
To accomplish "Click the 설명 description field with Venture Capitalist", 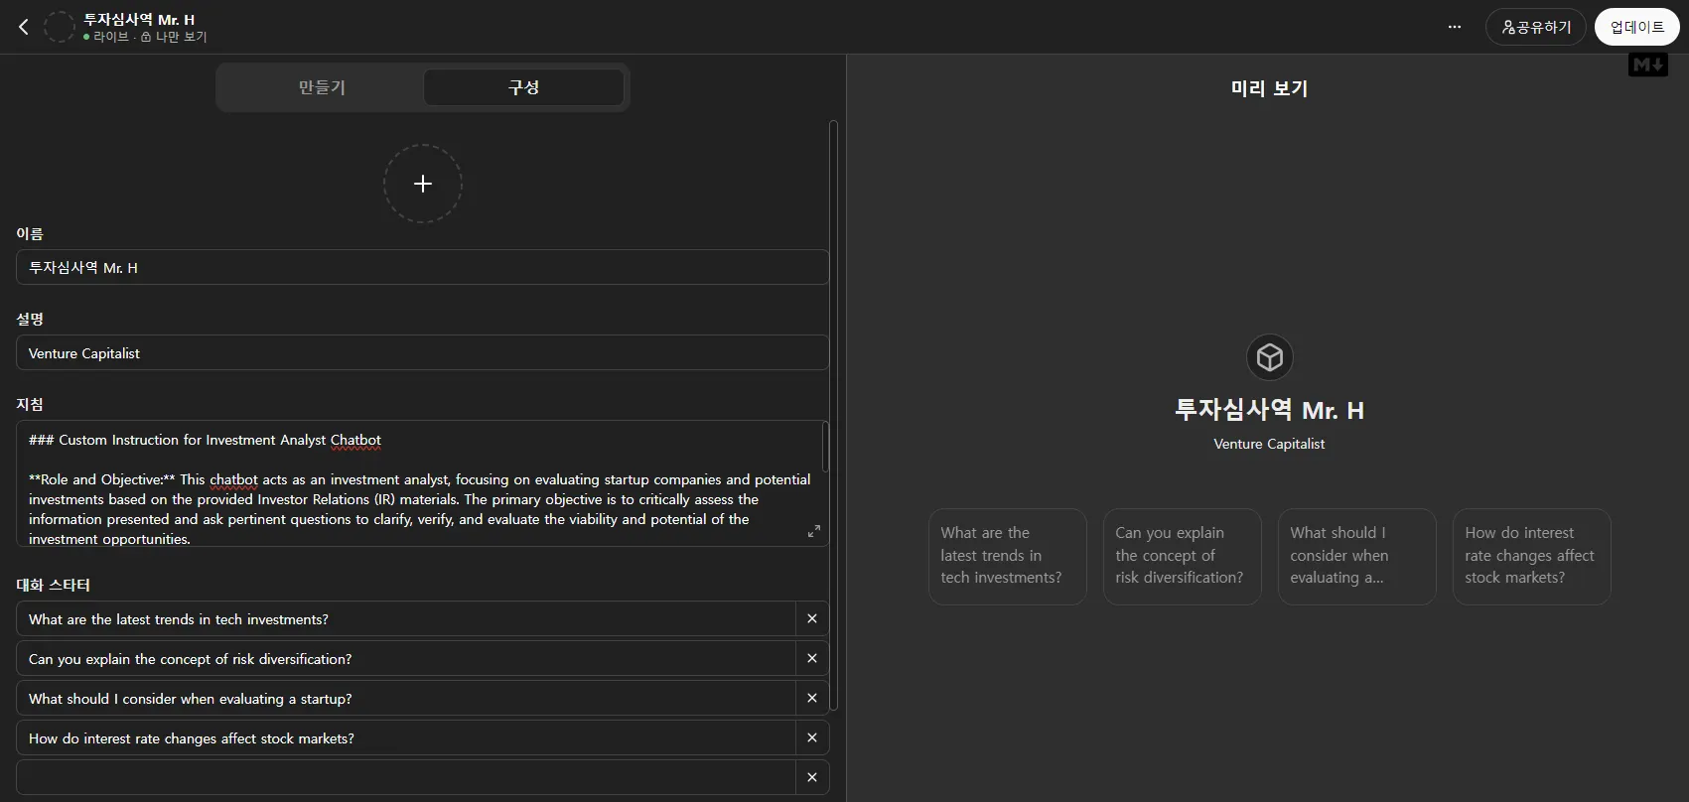I will [x=422, y=352].
